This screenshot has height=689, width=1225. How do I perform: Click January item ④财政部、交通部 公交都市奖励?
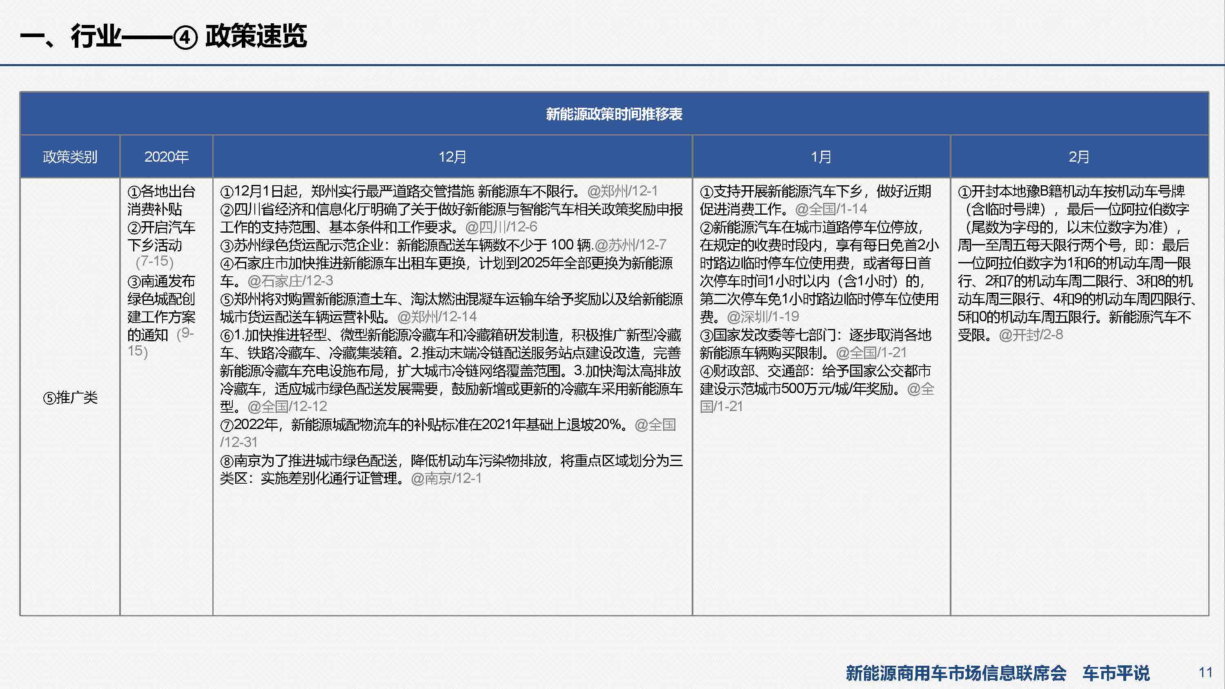click(817, 389)
